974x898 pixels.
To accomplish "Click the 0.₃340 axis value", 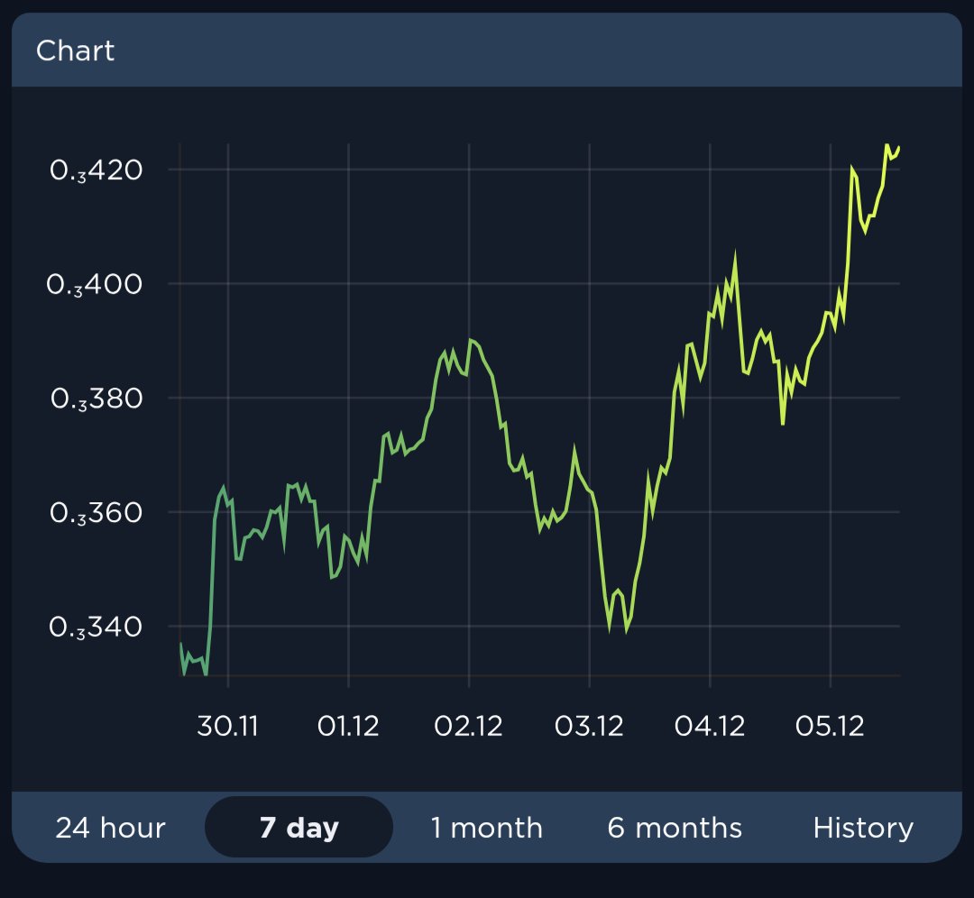I will point(96,628).
